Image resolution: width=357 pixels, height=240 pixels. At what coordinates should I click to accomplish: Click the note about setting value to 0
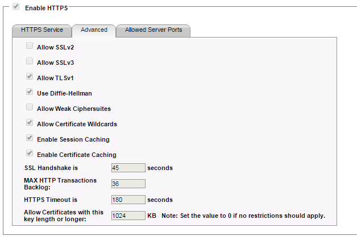(x=243, y=216)
